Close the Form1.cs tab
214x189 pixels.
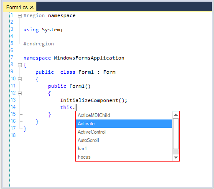32,7
